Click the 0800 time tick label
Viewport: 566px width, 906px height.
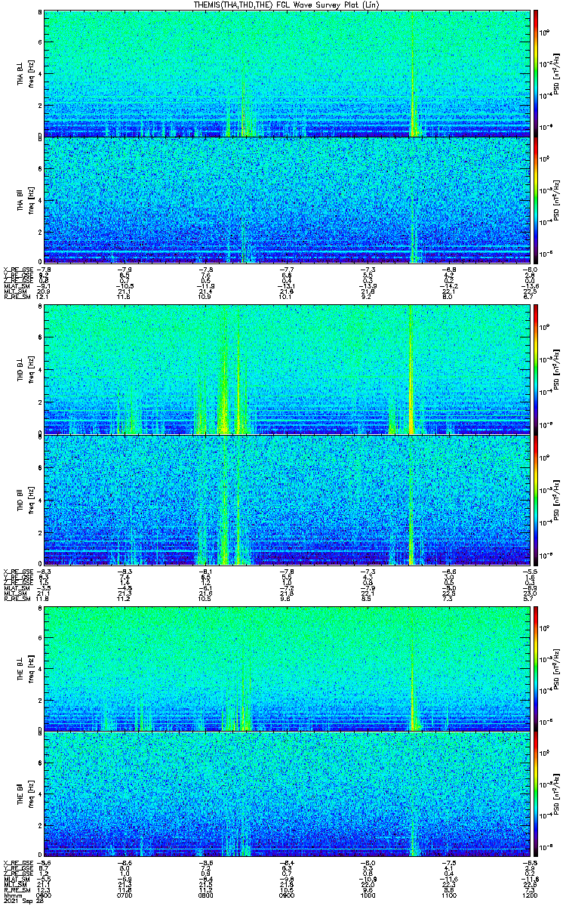point(206,895)
